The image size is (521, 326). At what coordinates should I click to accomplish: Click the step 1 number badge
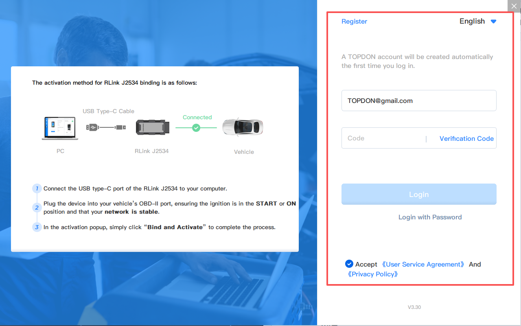pyautogui.click(x=37, y=188)
